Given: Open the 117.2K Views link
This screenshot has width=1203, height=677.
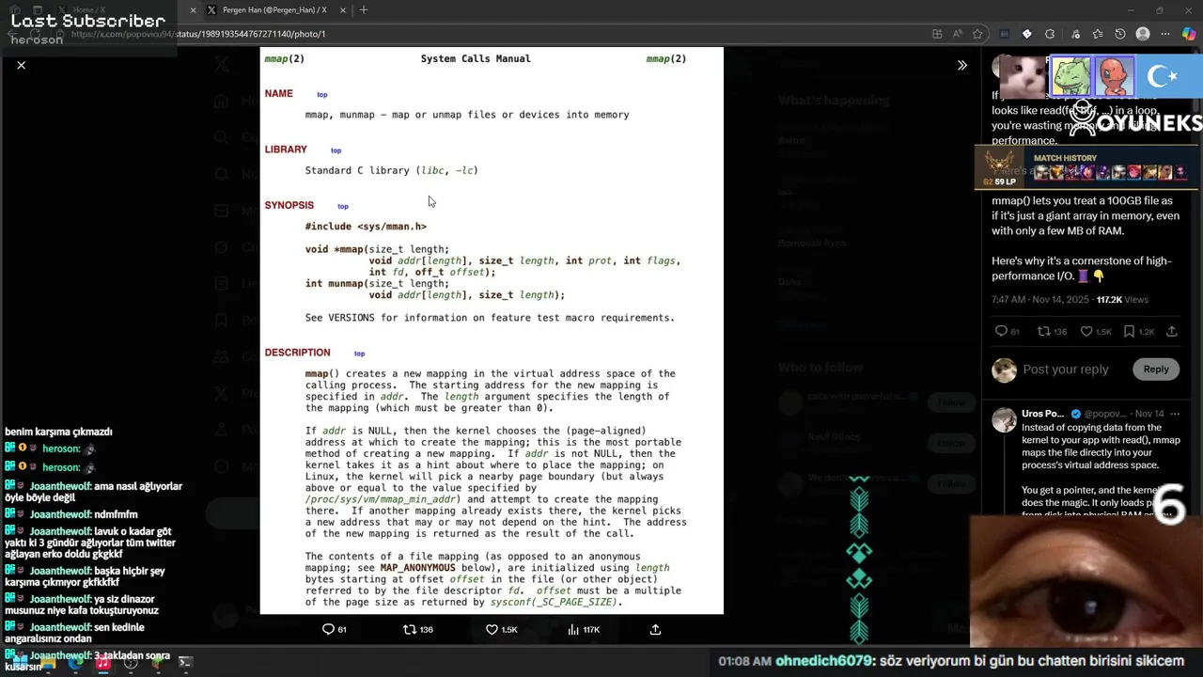Looking at the screenshot, I should click(x=1122, y=299).
